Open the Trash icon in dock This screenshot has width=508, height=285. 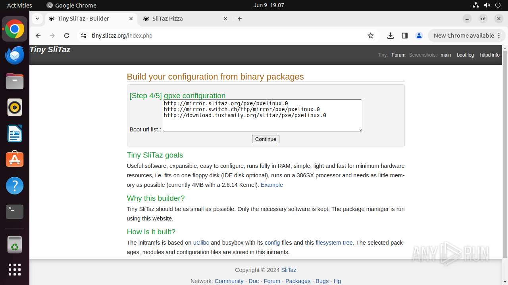15,245
